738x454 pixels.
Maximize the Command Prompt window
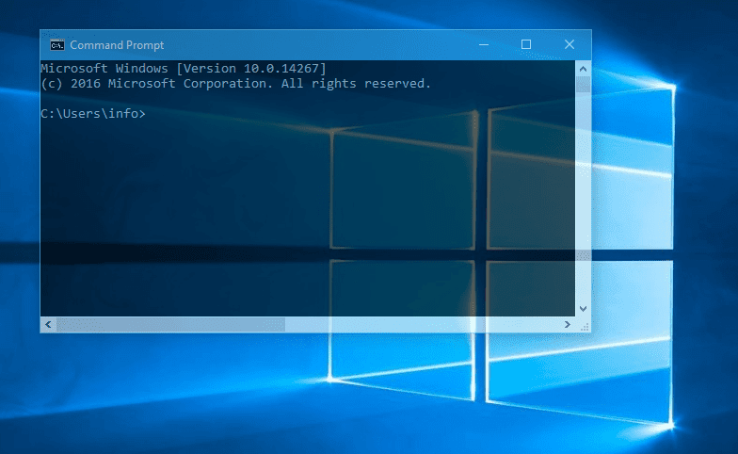click(x=526, y=45)
